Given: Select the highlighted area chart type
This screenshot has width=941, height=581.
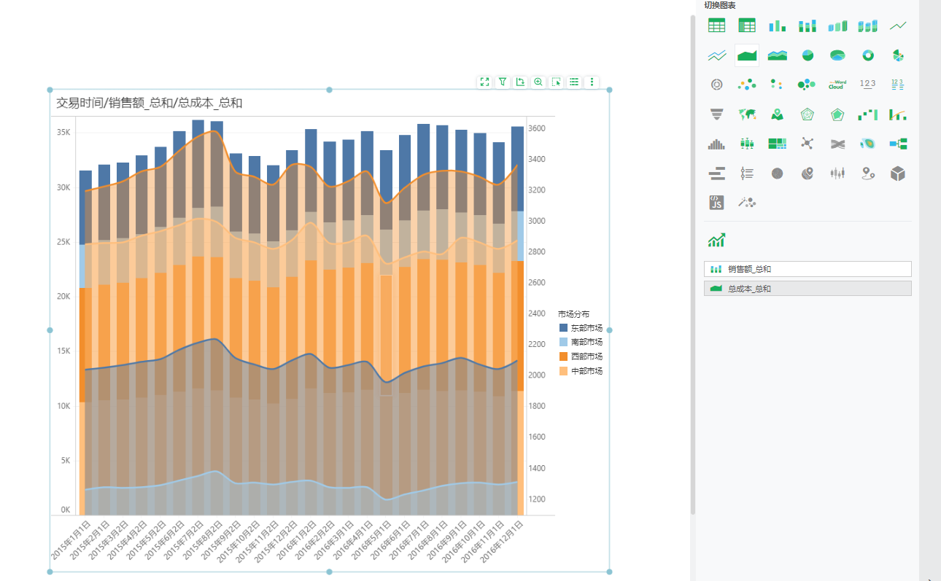Looking at the screenshot, I should click(747, 55).
